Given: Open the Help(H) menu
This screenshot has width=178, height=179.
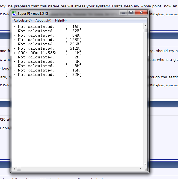Looking at the screenshot, I should tap(61, 20).
